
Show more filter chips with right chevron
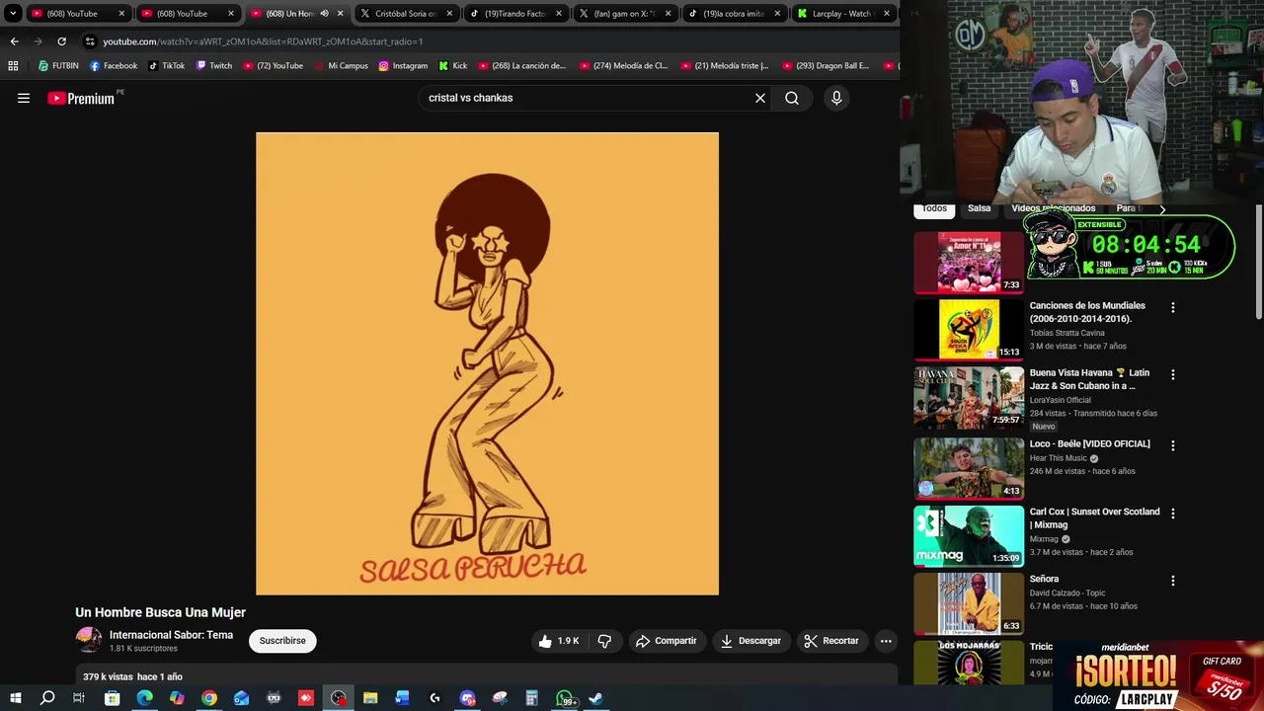[1162, 209]
